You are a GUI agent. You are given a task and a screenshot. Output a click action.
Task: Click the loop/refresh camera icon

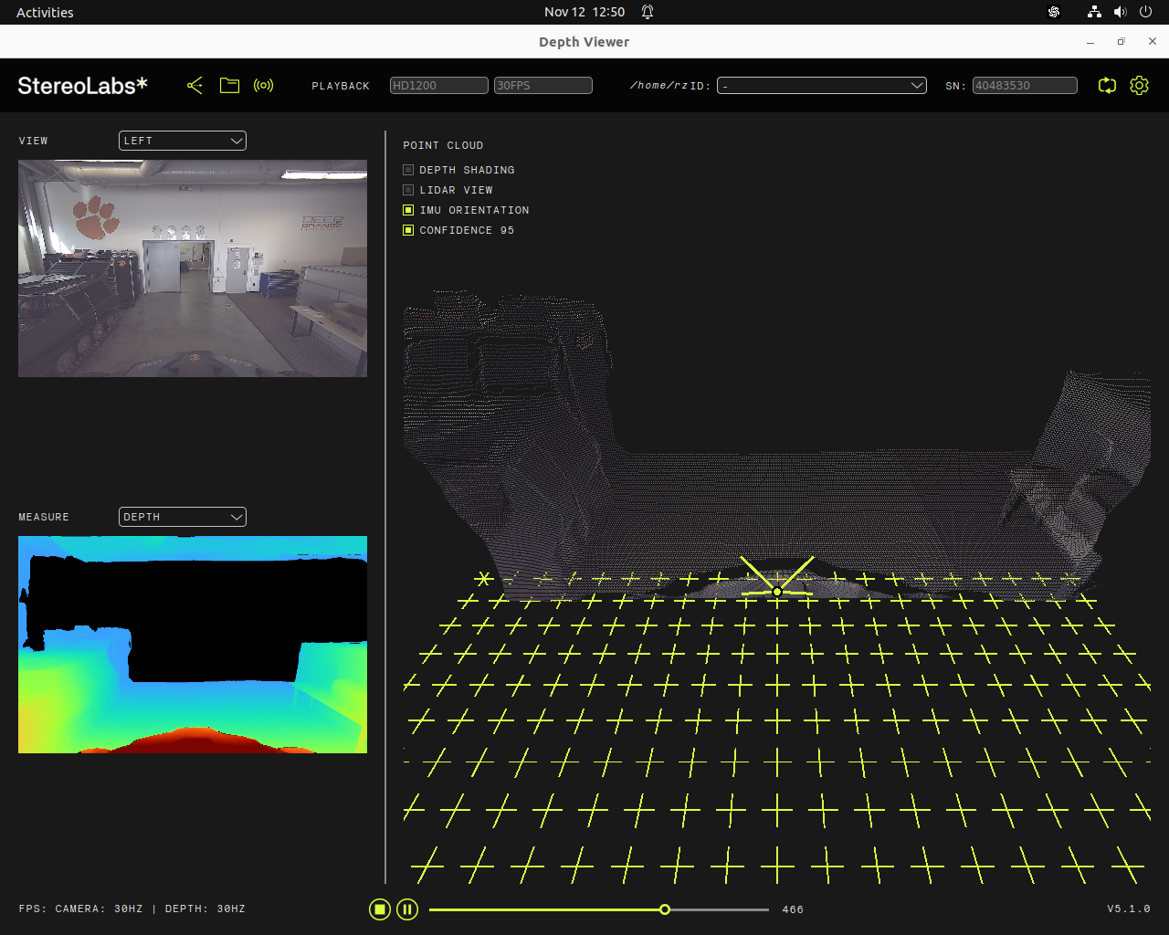(x=1107, y=86)
